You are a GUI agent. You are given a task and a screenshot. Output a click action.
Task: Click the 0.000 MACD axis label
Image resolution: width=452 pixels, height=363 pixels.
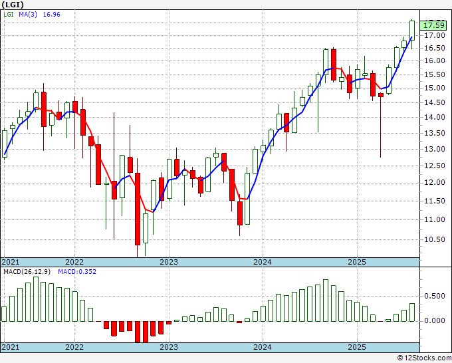point(435,320)
